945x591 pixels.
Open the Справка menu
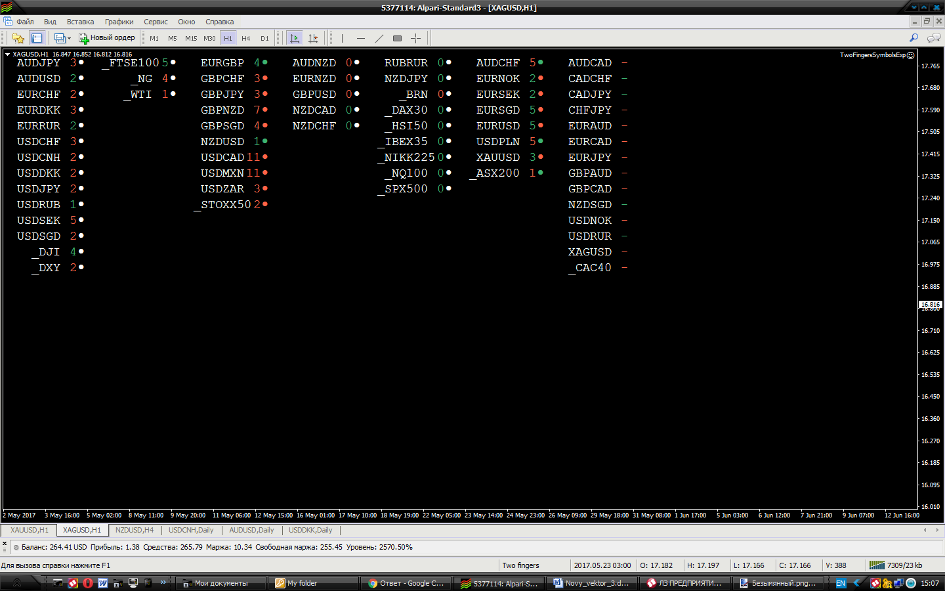point(219,22)
